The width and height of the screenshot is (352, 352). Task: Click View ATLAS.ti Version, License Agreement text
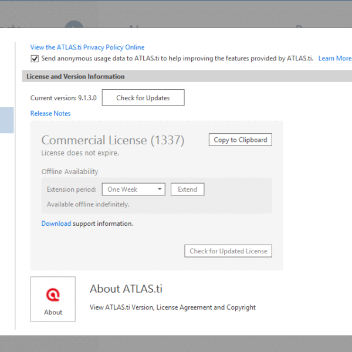(172, 307)
